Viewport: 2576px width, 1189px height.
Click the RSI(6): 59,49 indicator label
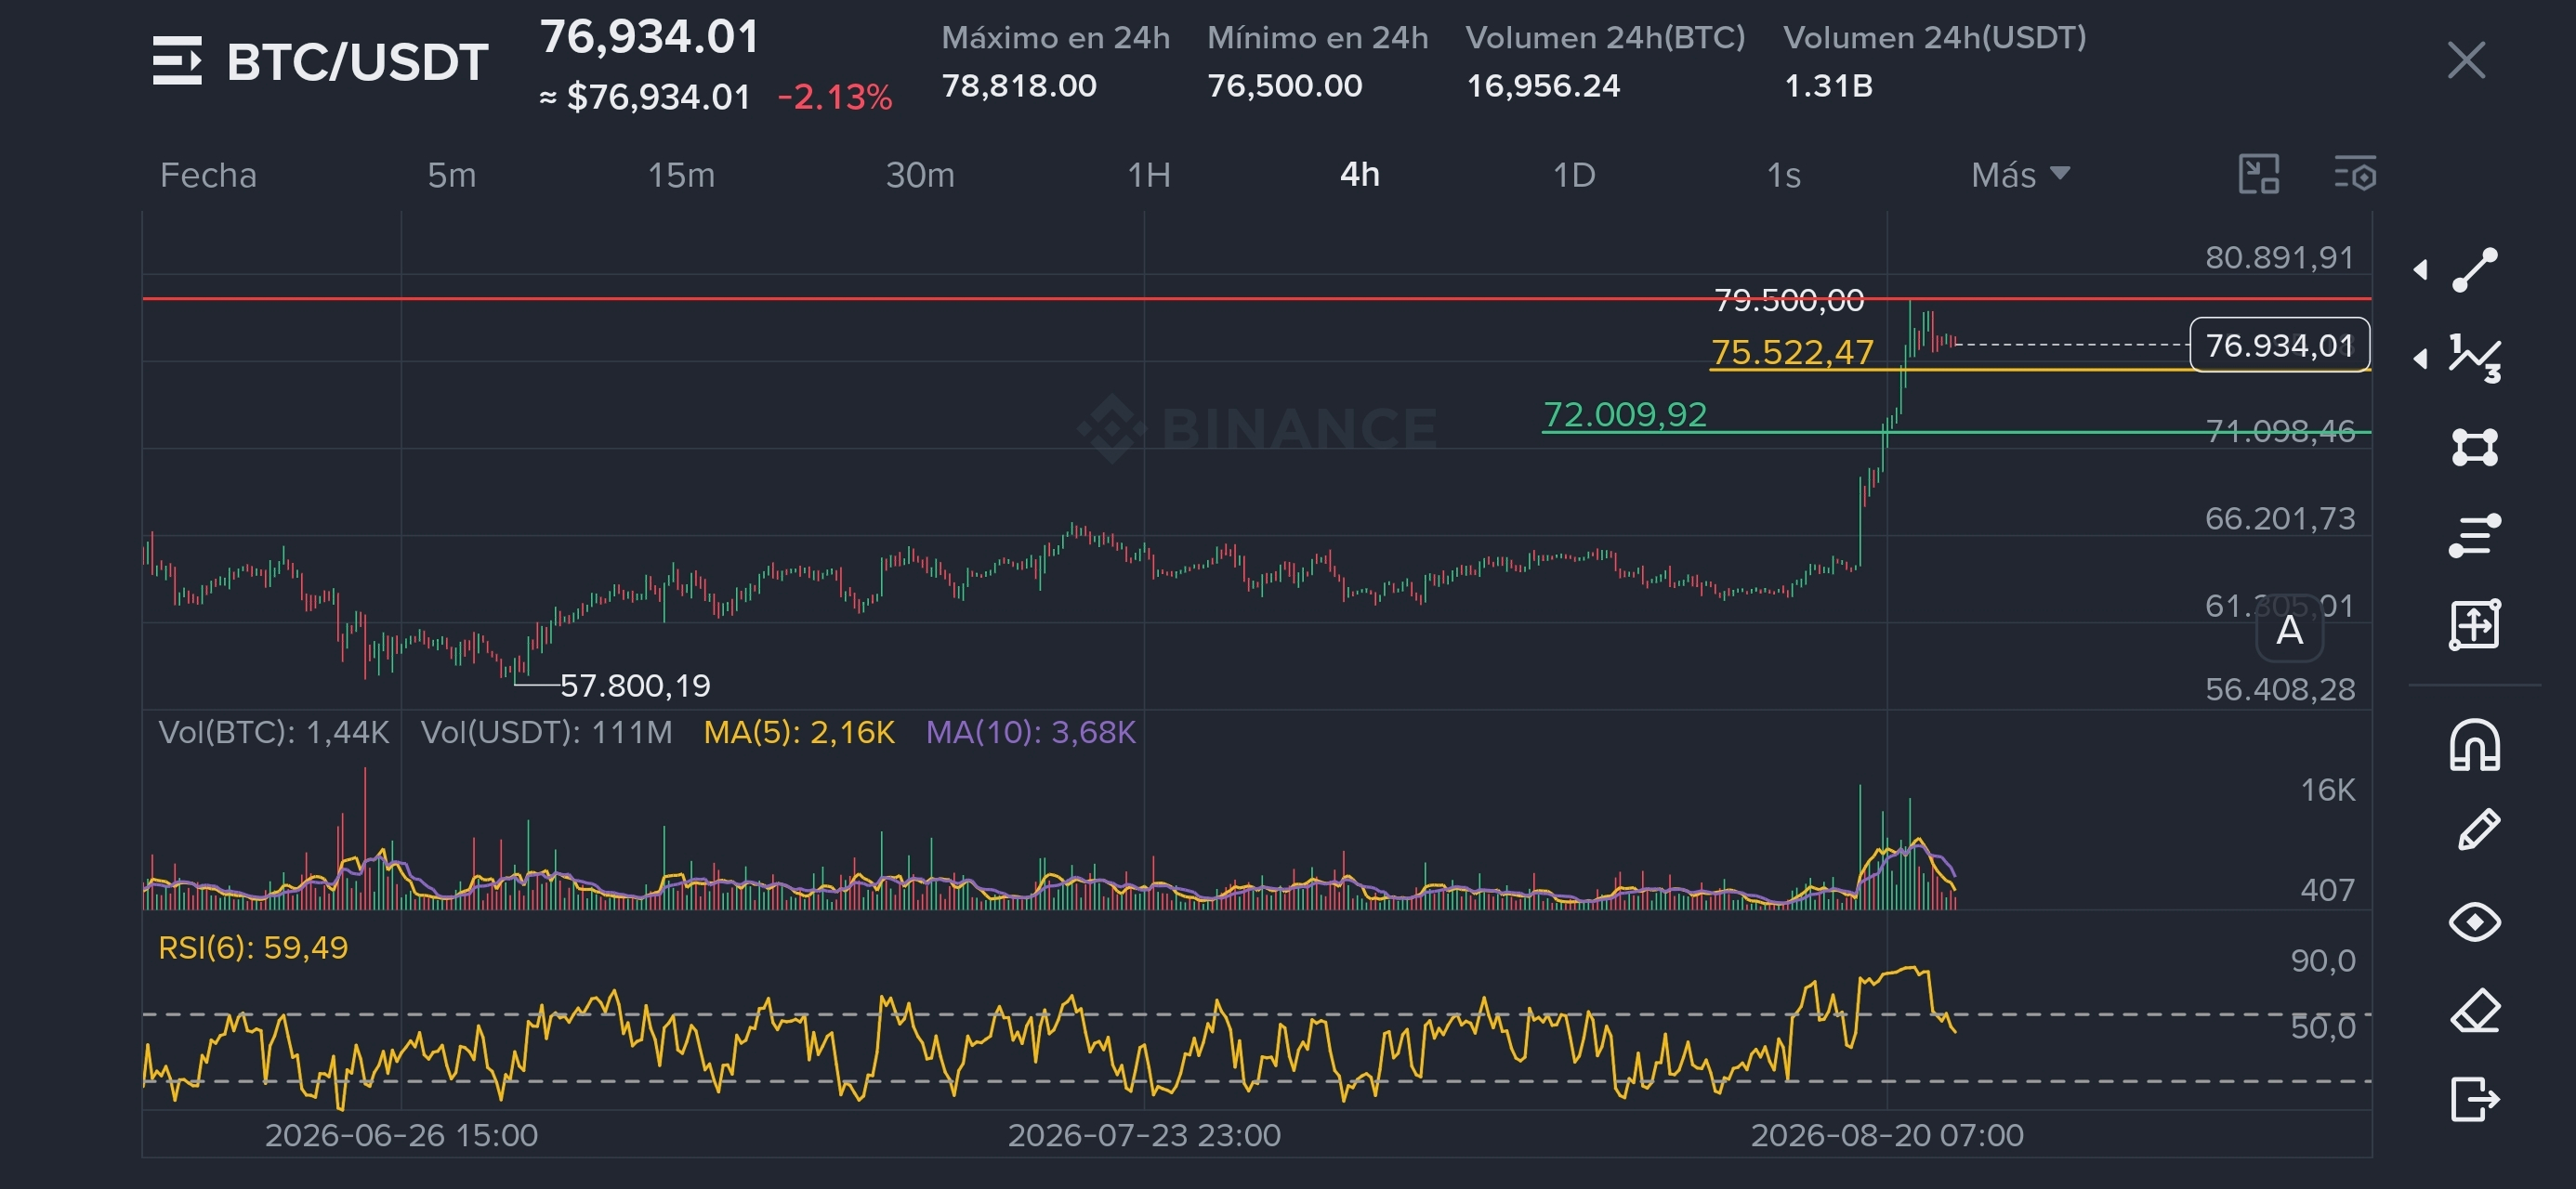[x=253, y=947]
